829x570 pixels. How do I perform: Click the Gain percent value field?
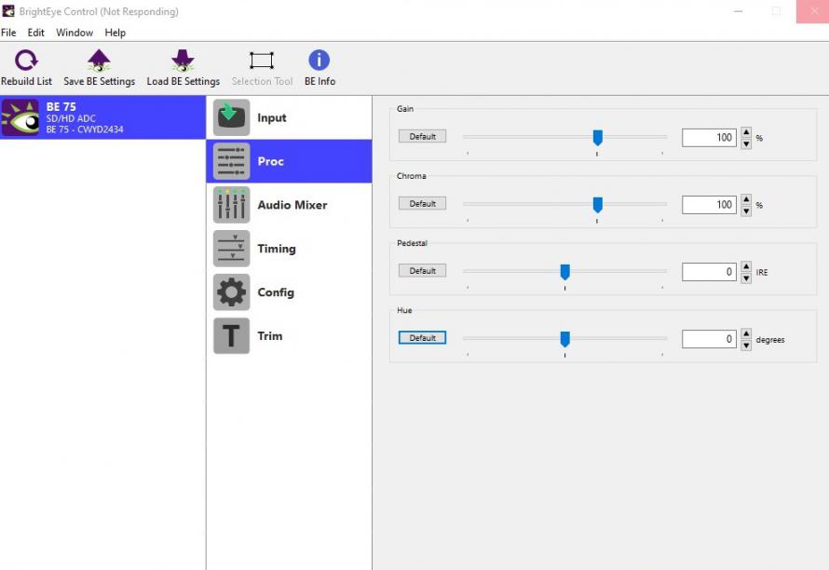pos(709,138)
